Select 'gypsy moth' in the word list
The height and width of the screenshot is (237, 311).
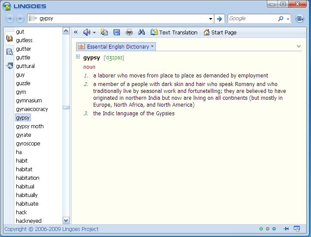(30, 126)
